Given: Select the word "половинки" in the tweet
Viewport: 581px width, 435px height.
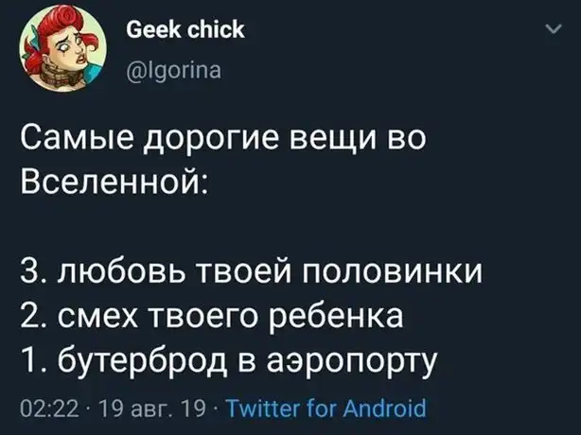Looking at the screenshot, I should [x=393, y=271].
